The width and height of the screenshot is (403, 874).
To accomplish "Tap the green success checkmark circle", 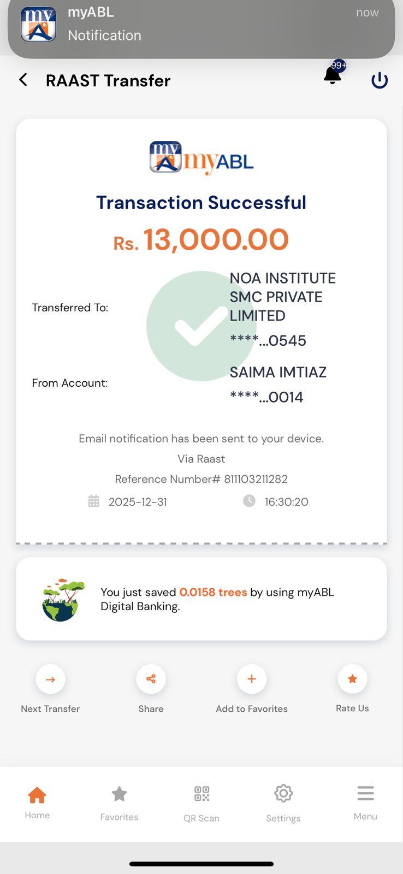I will pos(201,326).
